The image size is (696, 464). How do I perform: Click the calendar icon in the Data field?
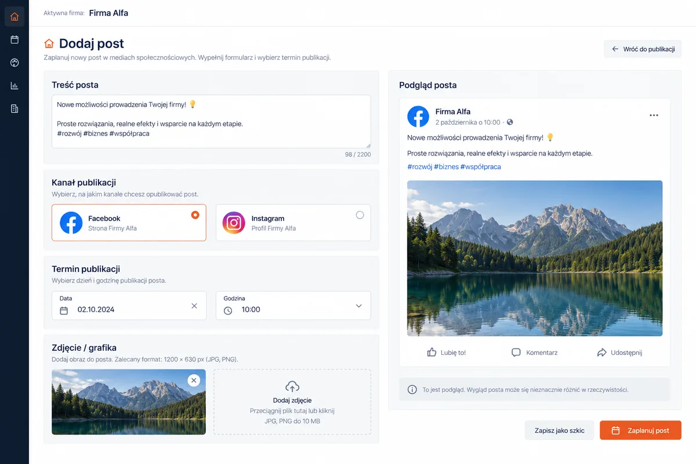click(x=64, y=310)
